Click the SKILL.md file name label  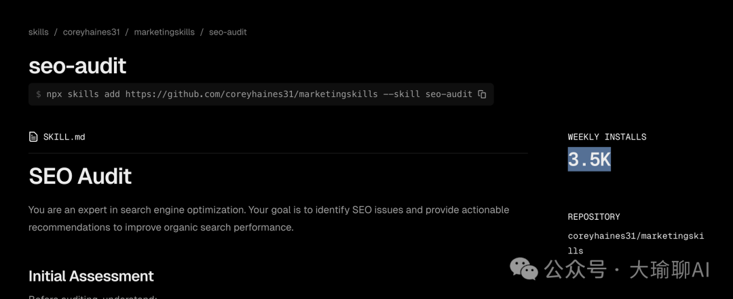(64, 137)
